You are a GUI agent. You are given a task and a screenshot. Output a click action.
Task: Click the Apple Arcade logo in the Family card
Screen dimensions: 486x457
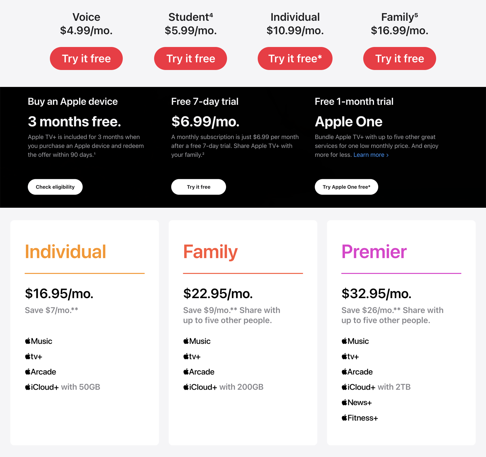tap(199, 372)
